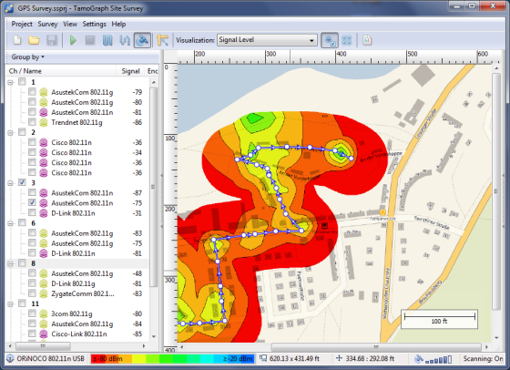Collapse the channel 11 tree node
The height and width of the screenshot is (370, 510).
point(10,304)
